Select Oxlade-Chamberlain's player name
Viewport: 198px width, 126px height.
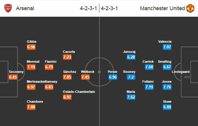pyautogui.click(x=79, y=92)
